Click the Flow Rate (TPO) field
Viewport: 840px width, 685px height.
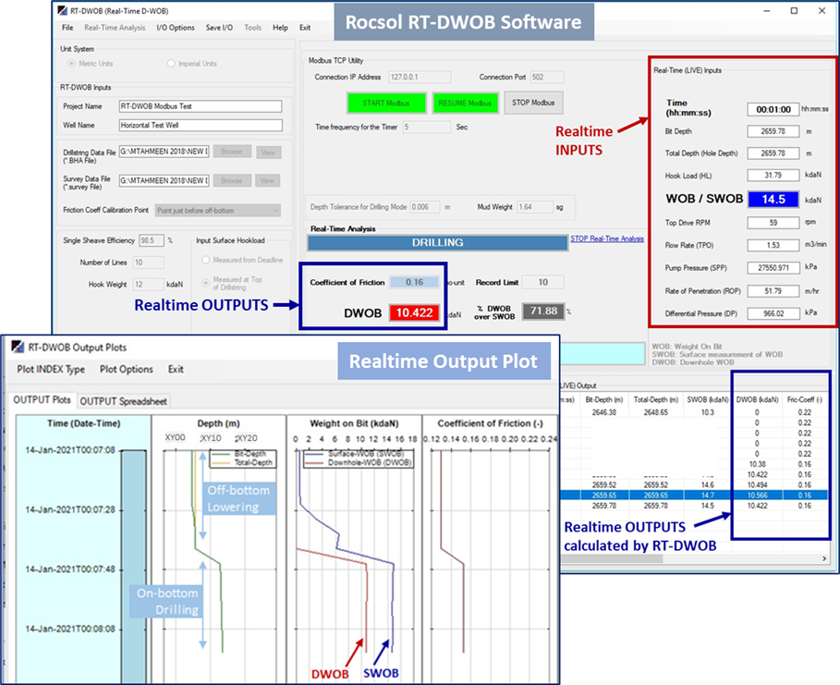pyautogui.click(x=773, y=245)
